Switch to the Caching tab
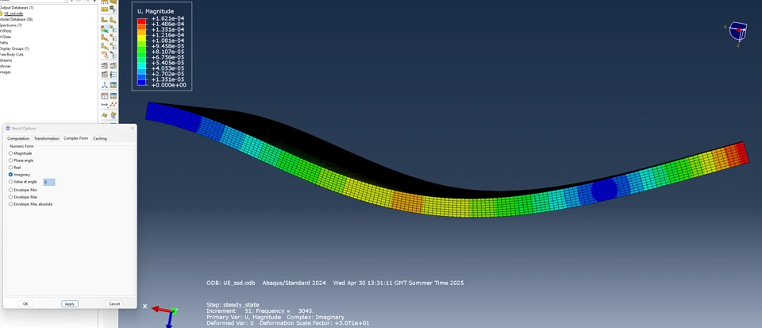762x328 pixels. click(100, 138)
